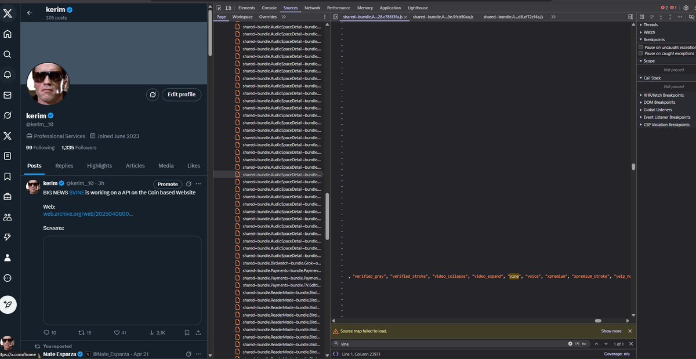Open the web.archive.org link in post

click(88, 214)
